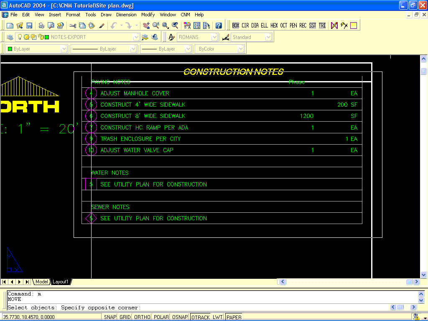Click the Print icon in the toolbar

[41, 25]
